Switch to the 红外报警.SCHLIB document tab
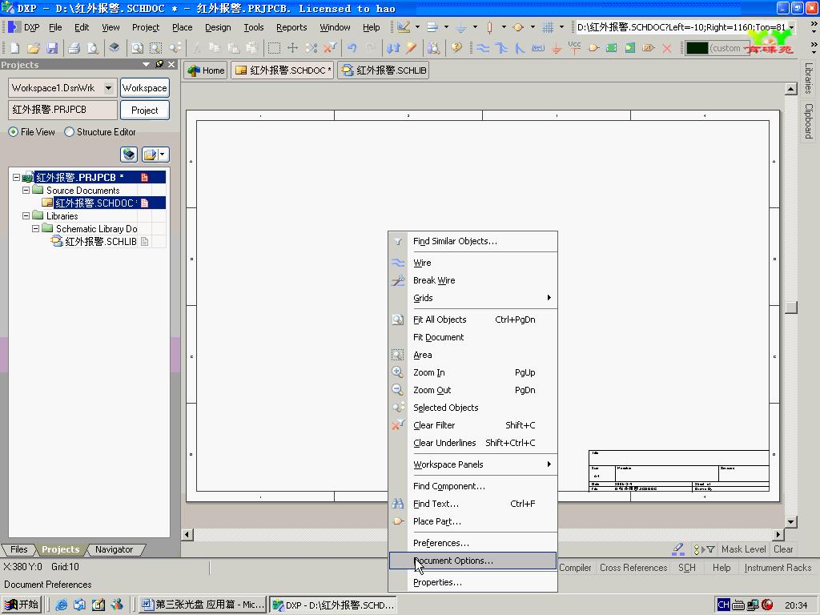Image resolution: width=820 pixels, height=615 pixels. click(384, 70)
